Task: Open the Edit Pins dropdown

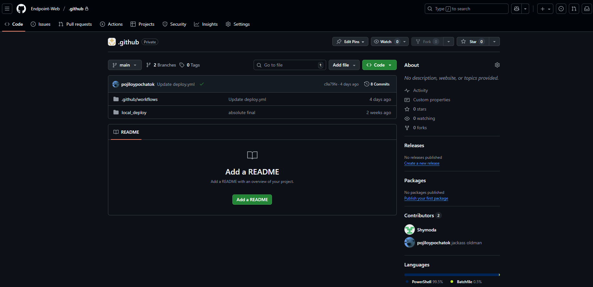Action: [350, 41]
